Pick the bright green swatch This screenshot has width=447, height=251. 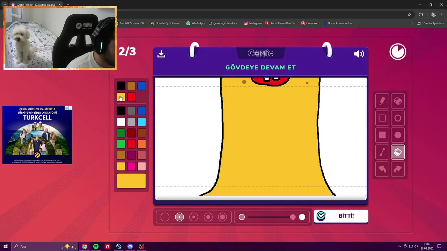[x=121, y=144]
